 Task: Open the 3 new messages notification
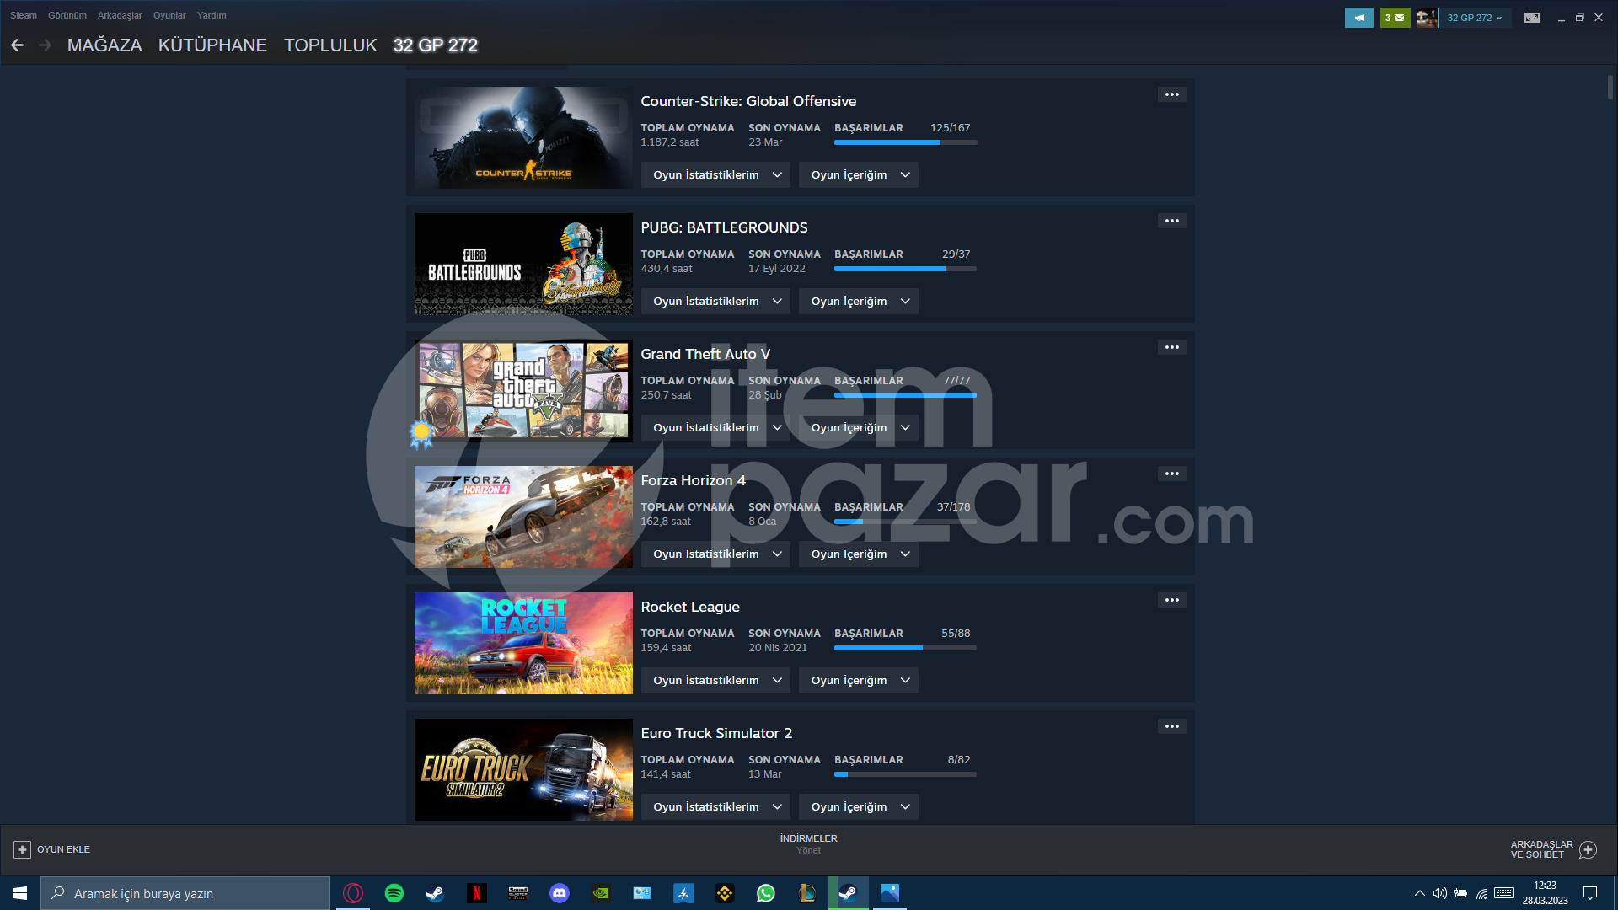1395,18
